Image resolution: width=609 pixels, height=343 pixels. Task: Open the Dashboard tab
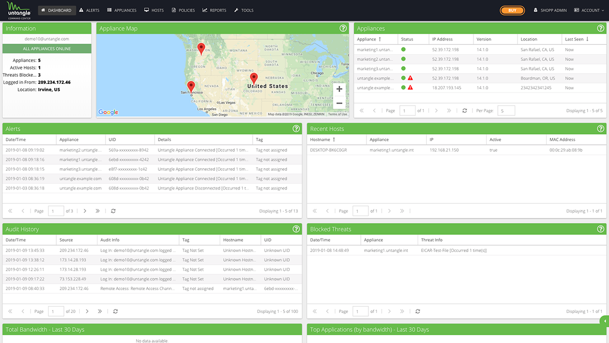[57, 10]
